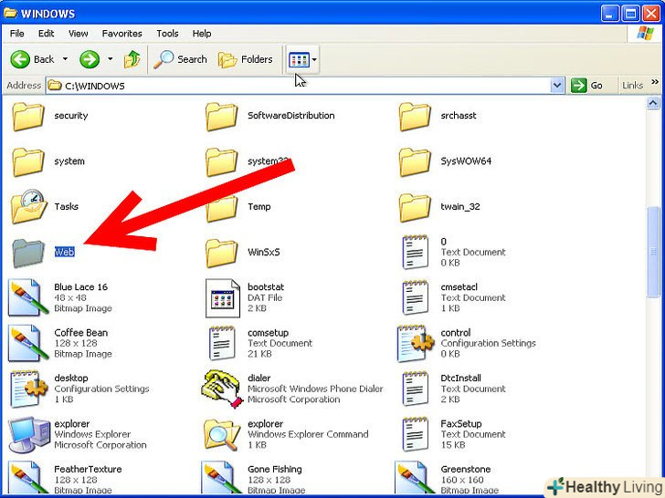665x498 pixels.
Task: Click the highlighted Web folder name
Action: tap(65, 252)
